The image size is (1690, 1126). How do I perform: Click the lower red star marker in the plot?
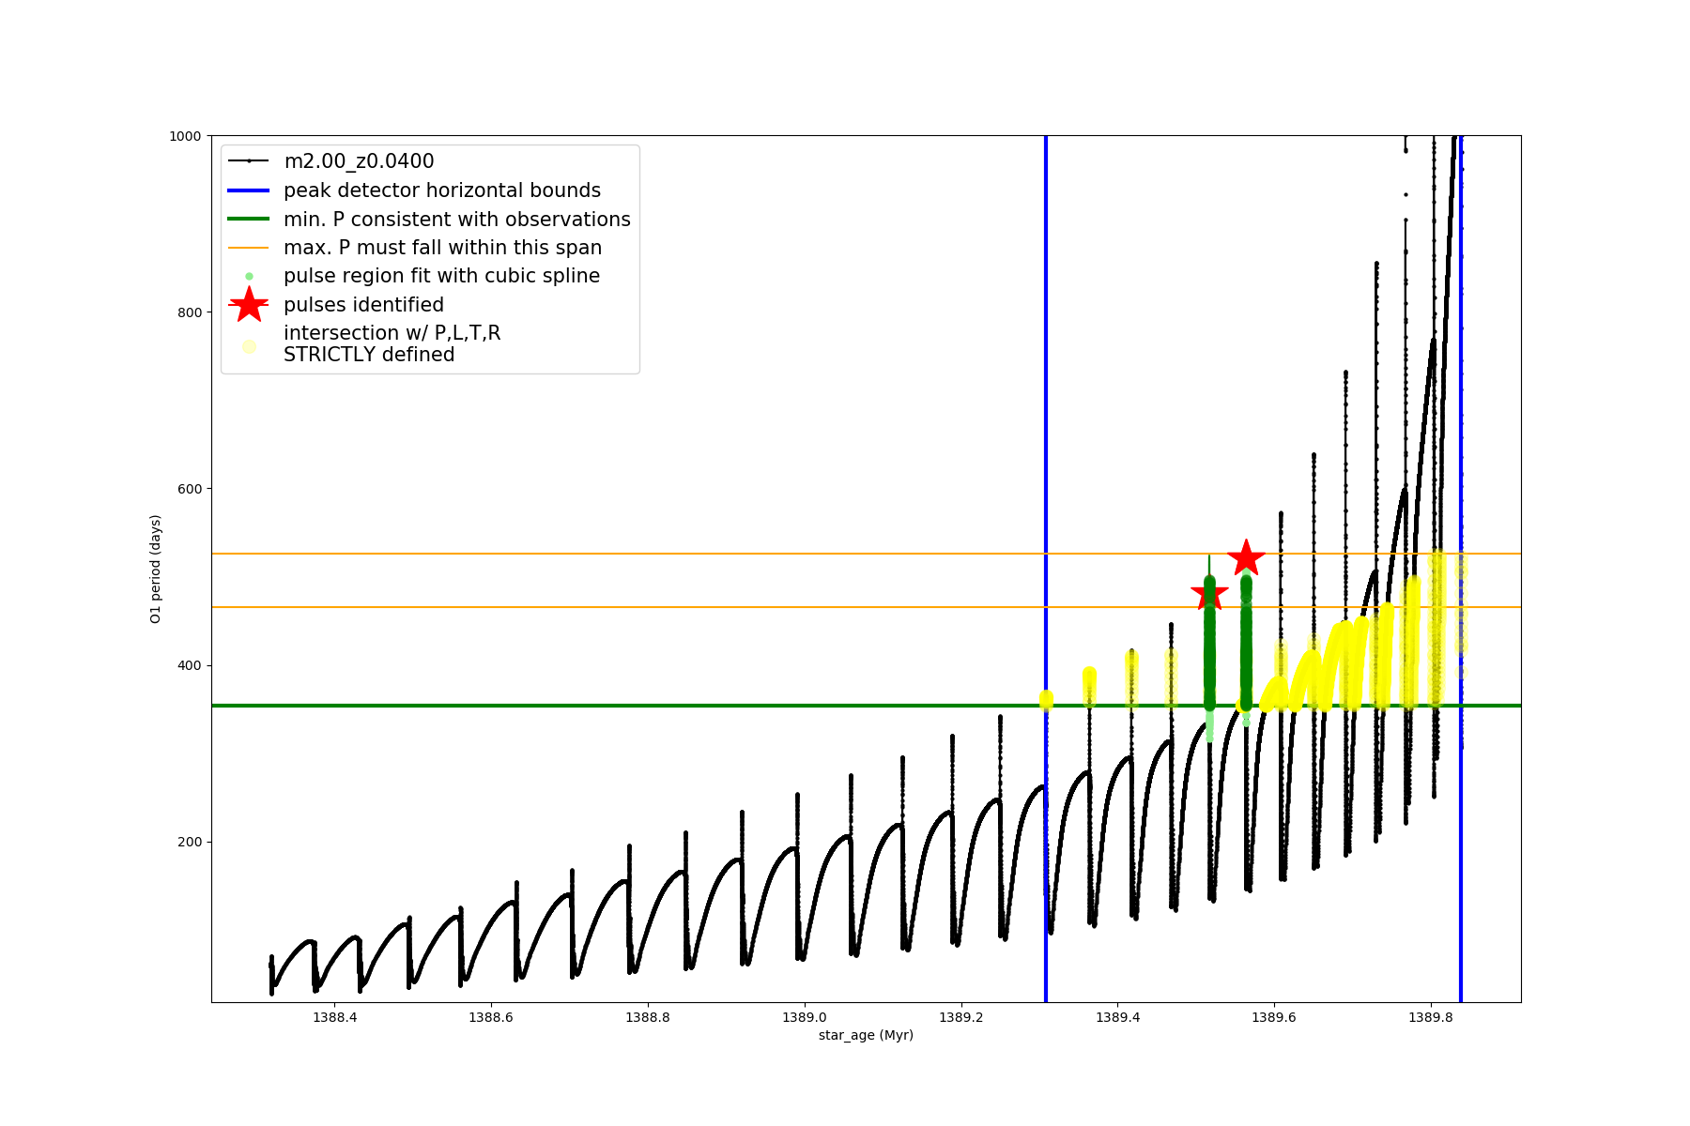1209,593
